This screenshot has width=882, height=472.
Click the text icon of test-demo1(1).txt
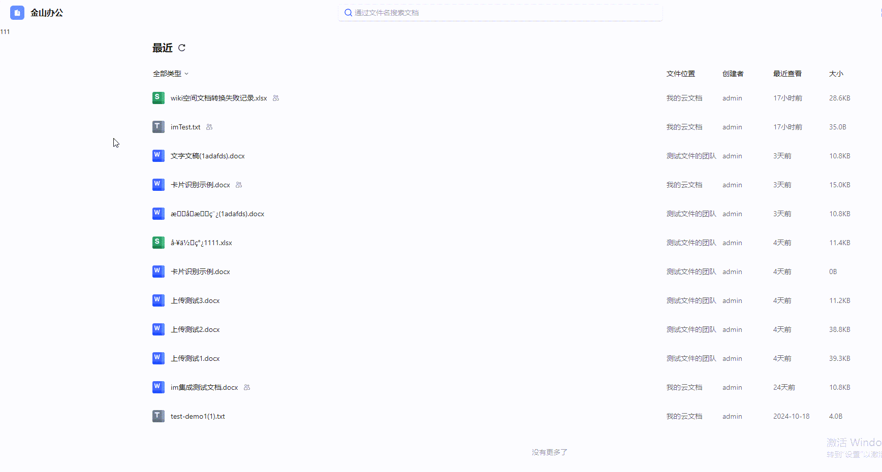[x=158, y=416]
